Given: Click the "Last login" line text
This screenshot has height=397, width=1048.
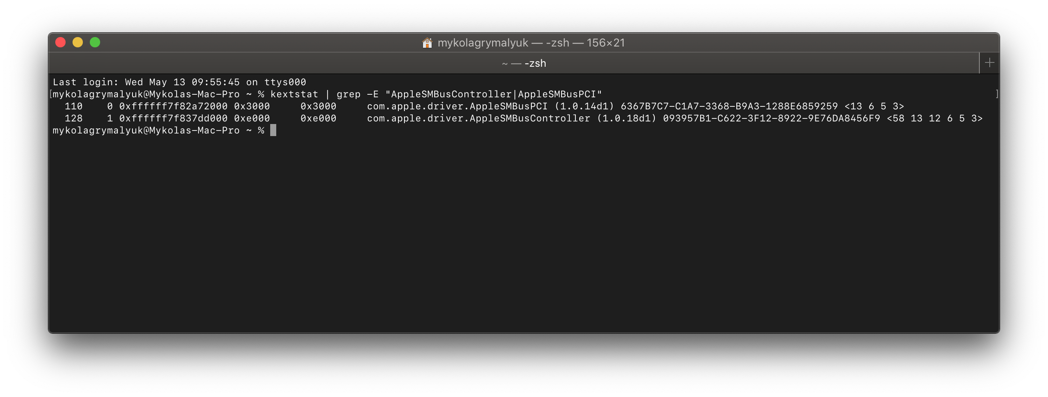Looking at the screenshot, I should pos(179,82).
